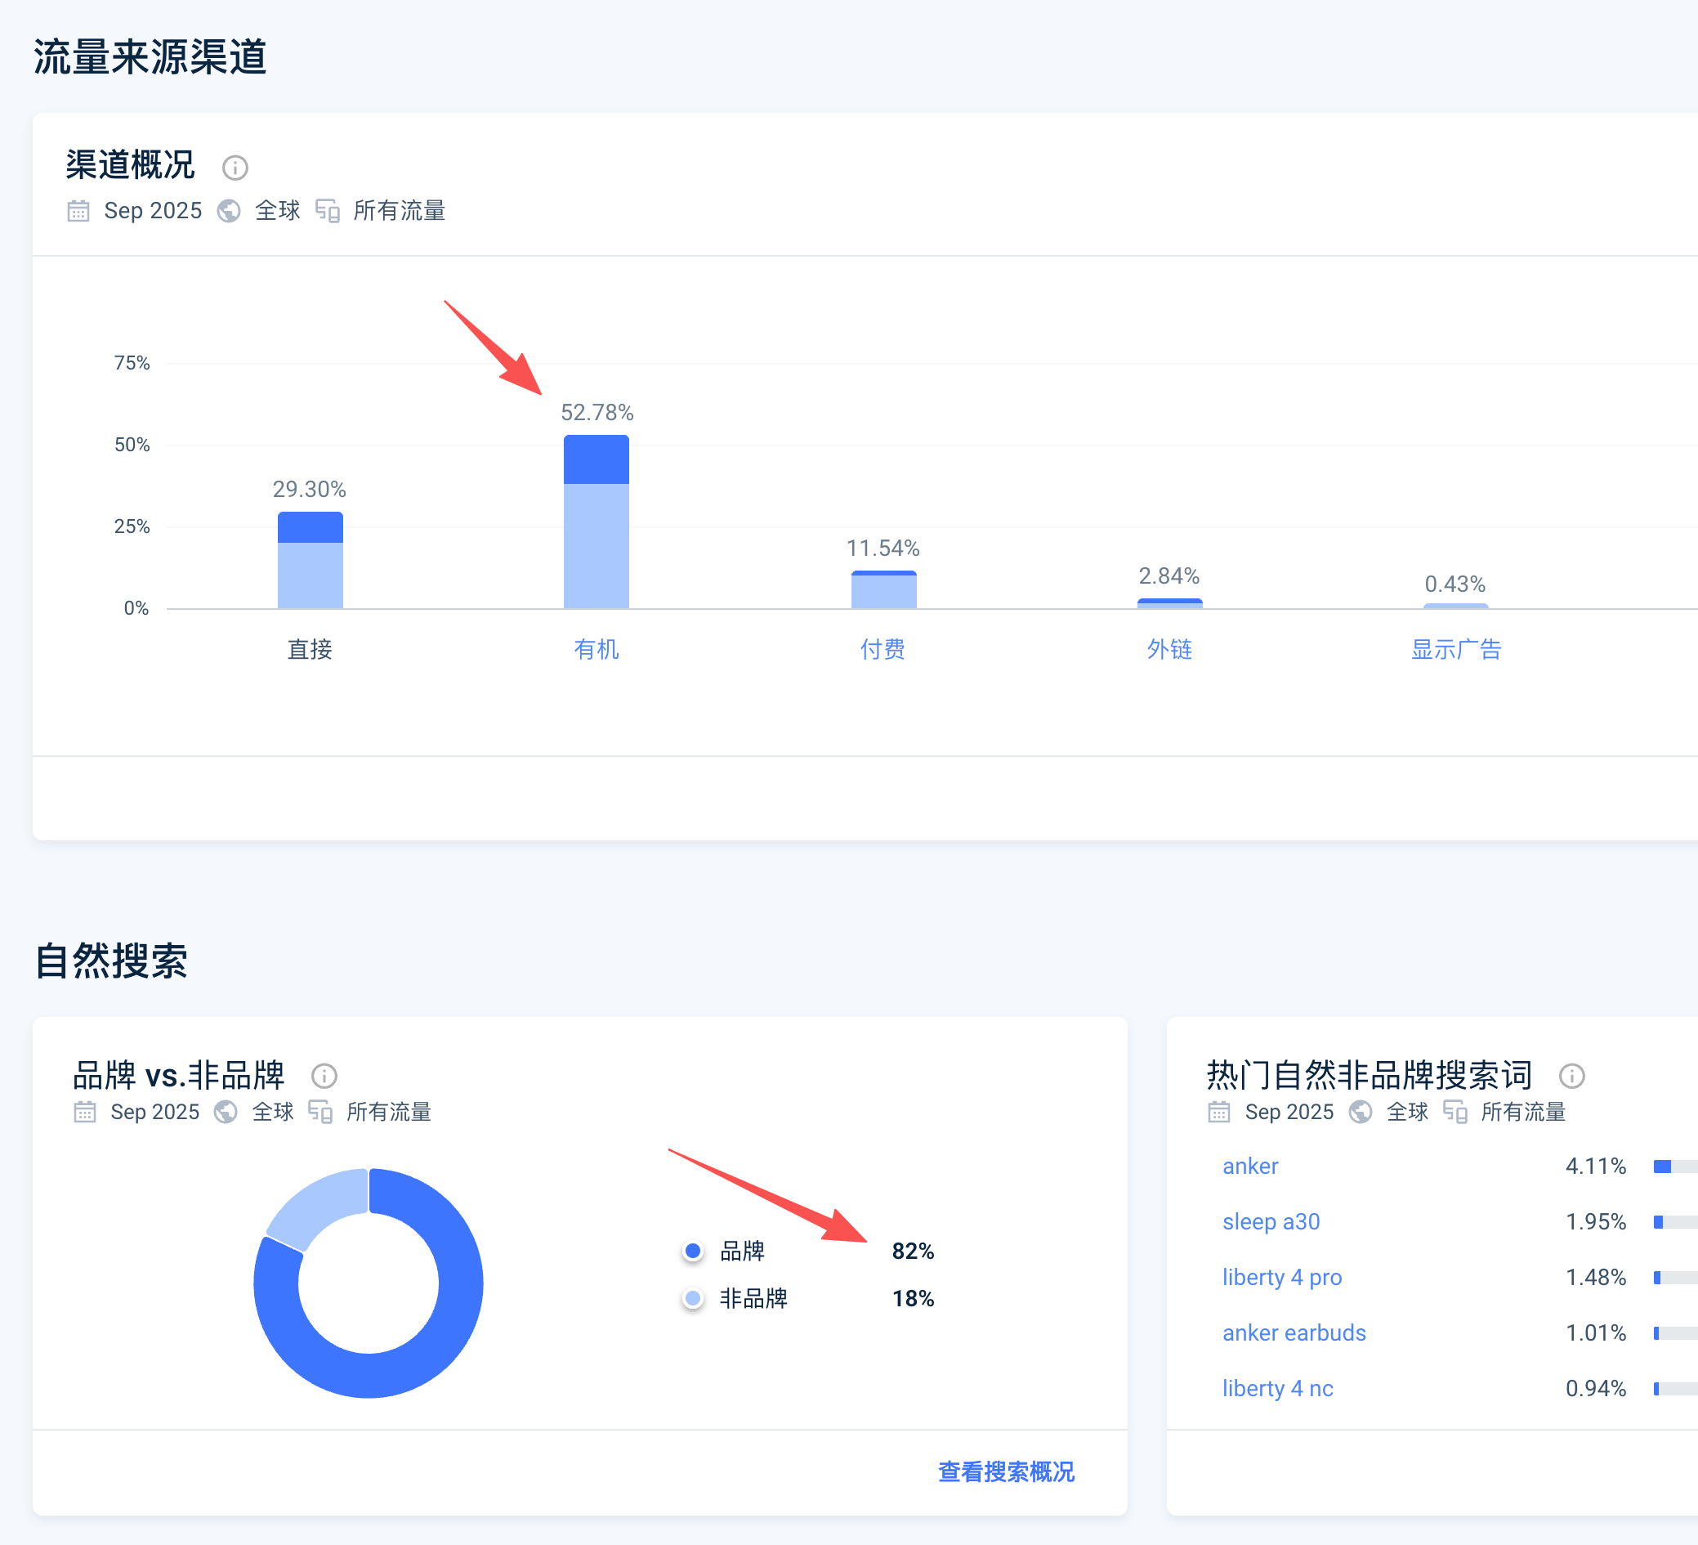Click the 18% non-brand share value
The image size is (1698, 1545).
click(913, 1298)
